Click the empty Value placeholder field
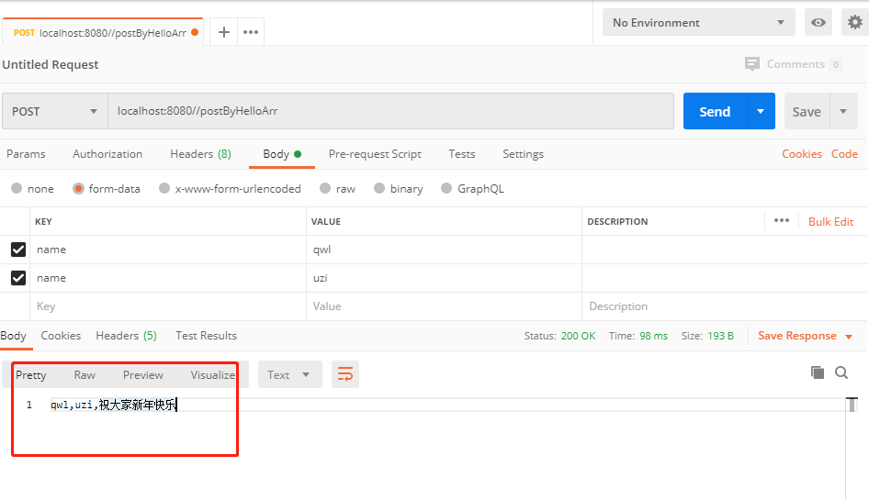869x500 pixels. pos(444,306)
